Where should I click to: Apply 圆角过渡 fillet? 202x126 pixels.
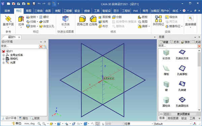[x=82, y=21]
